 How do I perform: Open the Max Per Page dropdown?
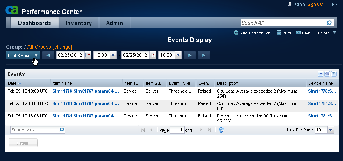pyautogui.click(x=331, y=130)
